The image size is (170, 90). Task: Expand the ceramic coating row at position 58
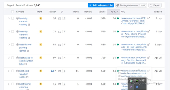pos(9,18)
